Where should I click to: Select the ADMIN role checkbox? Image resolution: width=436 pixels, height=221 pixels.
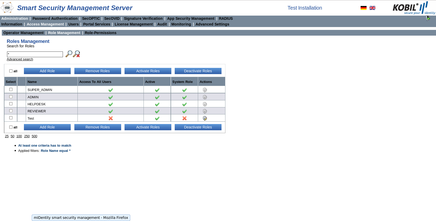click(x=11, y=97)
